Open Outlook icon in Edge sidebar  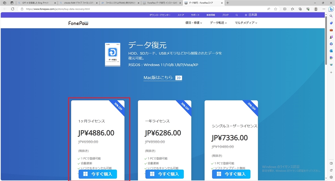[x=331, y=51]
